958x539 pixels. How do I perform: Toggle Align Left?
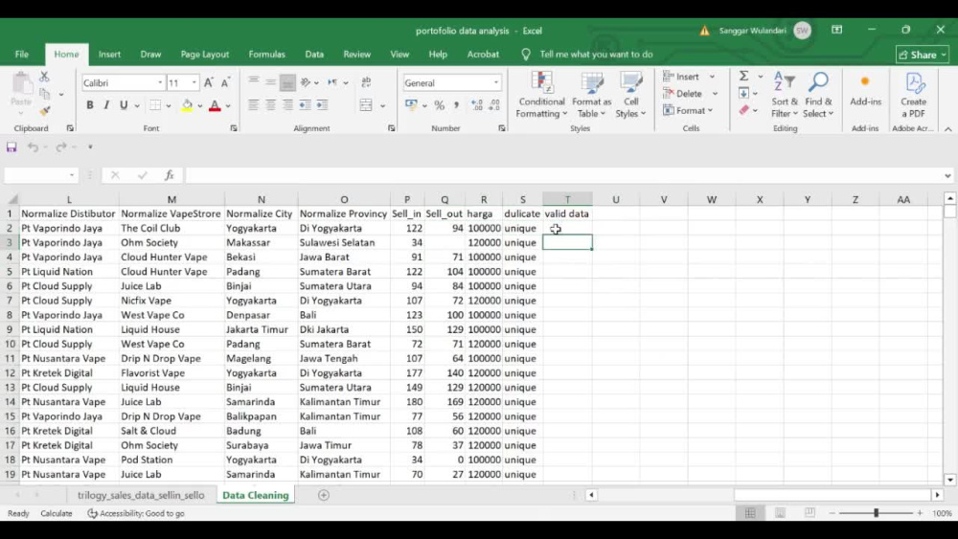tap(253, 105)
